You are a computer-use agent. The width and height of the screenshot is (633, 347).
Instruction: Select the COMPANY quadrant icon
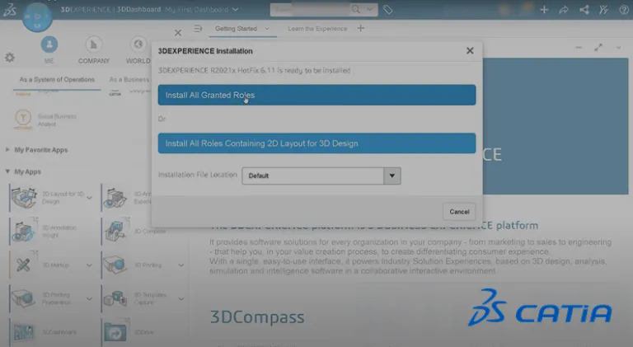tap(93, 45)
